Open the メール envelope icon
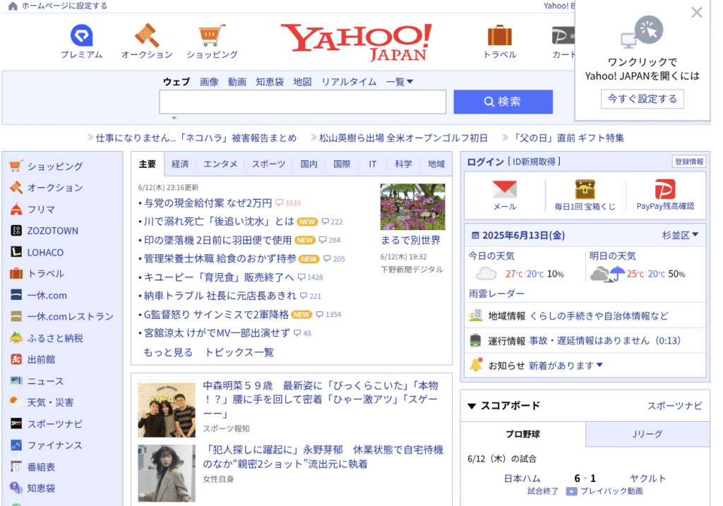This screenshot has height=506, width=723. (x=504, y=189)
